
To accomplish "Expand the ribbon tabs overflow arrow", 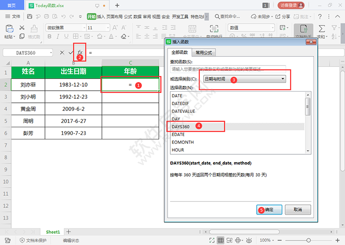I will click(x=207, y=16).
